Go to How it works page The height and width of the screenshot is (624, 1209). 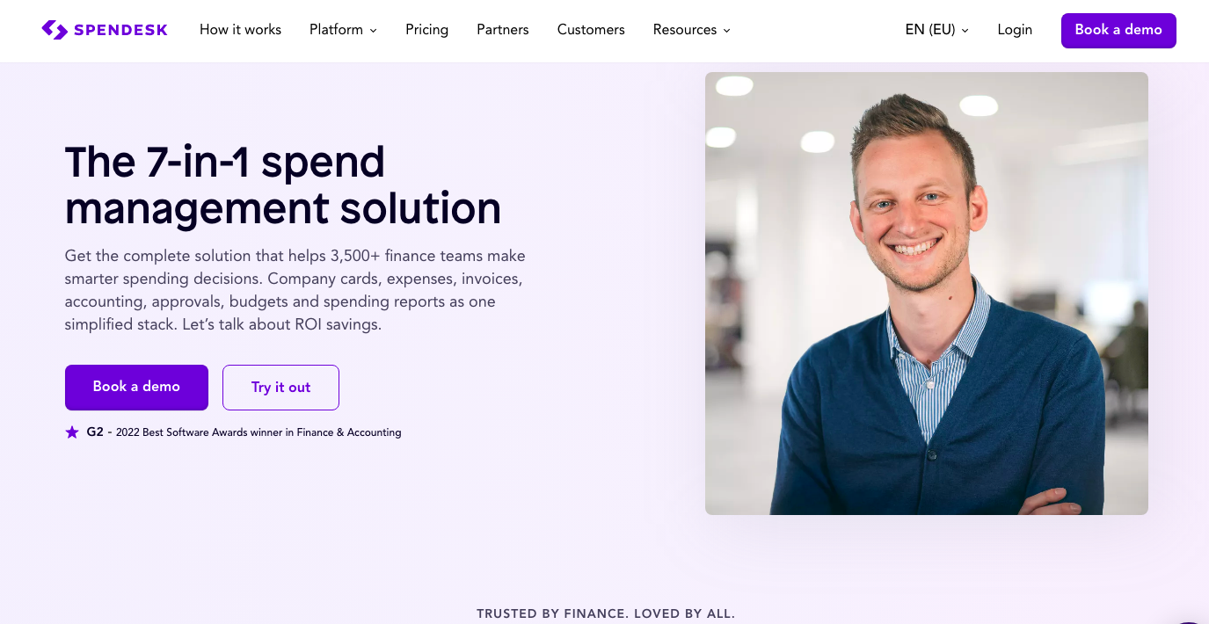point(240,30)
